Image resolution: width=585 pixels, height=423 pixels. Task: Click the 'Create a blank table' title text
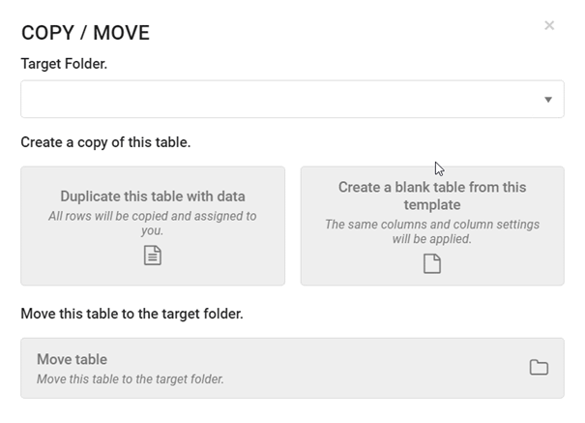pos(432,196)
